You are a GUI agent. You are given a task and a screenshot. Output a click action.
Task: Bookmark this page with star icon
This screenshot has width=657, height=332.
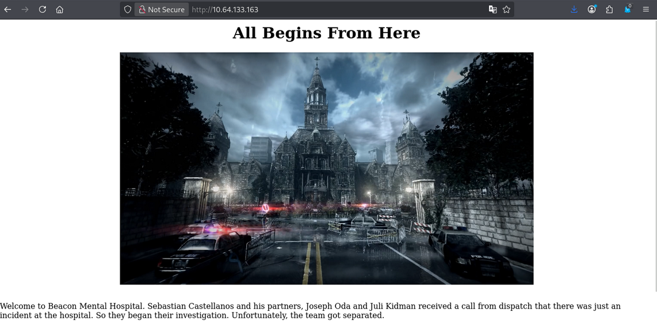(506, 10)
